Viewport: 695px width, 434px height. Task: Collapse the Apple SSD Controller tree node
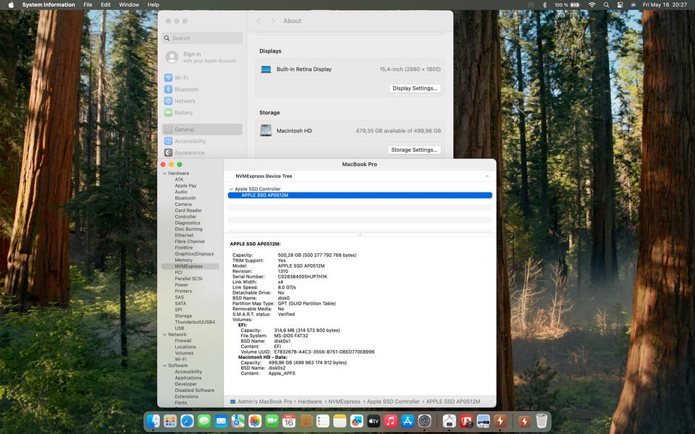coord(231,190)
